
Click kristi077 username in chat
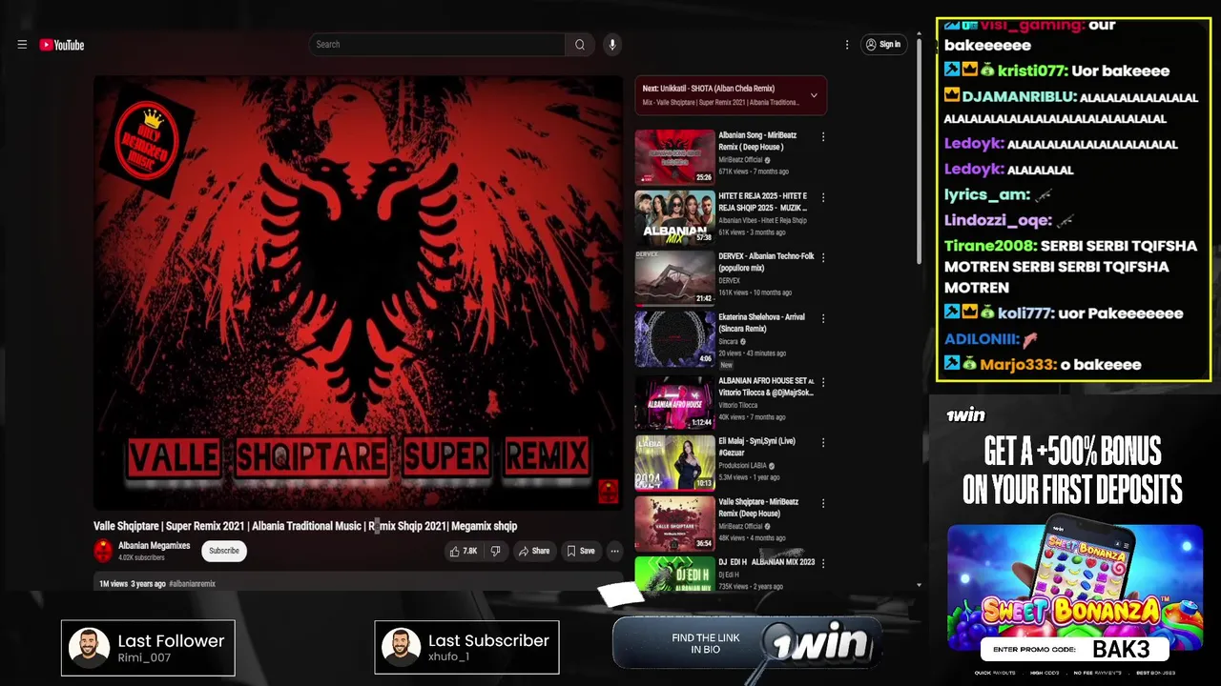(1031, 71)
